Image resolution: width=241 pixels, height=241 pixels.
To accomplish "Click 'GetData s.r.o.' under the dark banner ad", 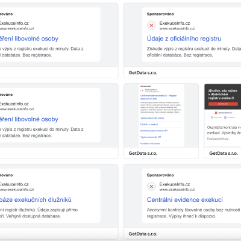I will click(x=224, y=153).
